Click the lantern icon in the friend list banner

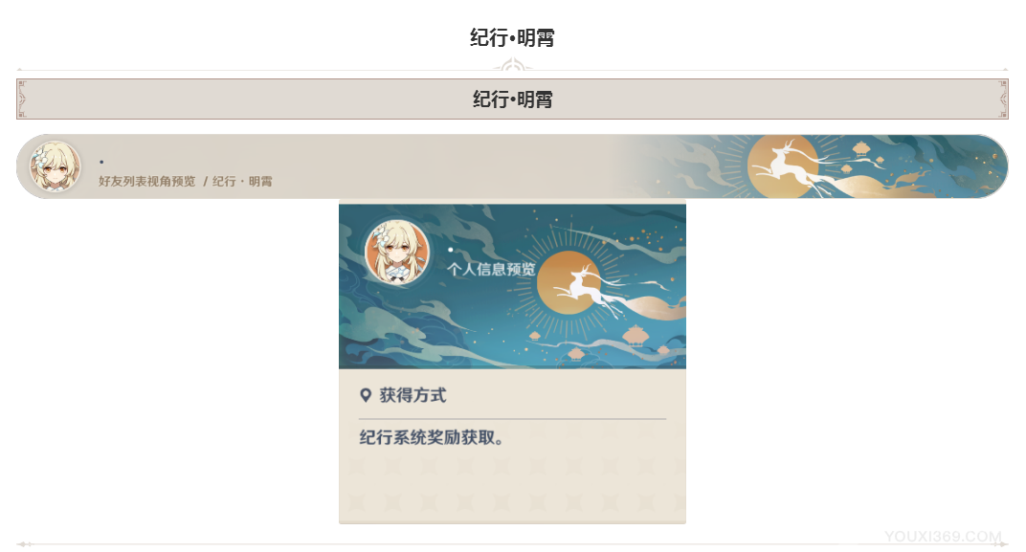pyautogui.click(x=859, y=150)
